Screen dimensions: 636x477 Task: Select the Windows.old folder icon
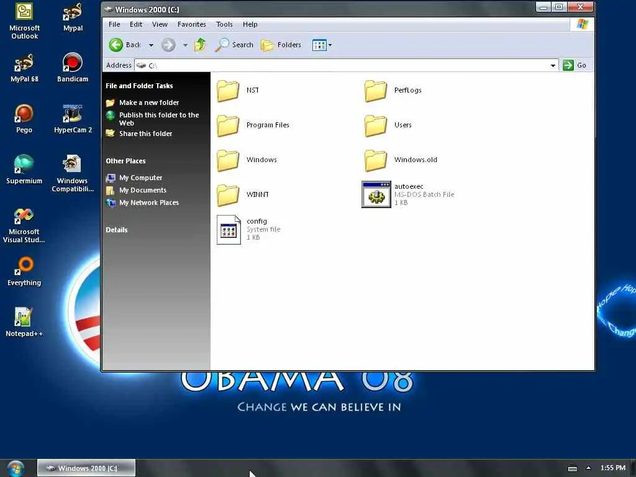pyautogui.click(x=376, y=160)
